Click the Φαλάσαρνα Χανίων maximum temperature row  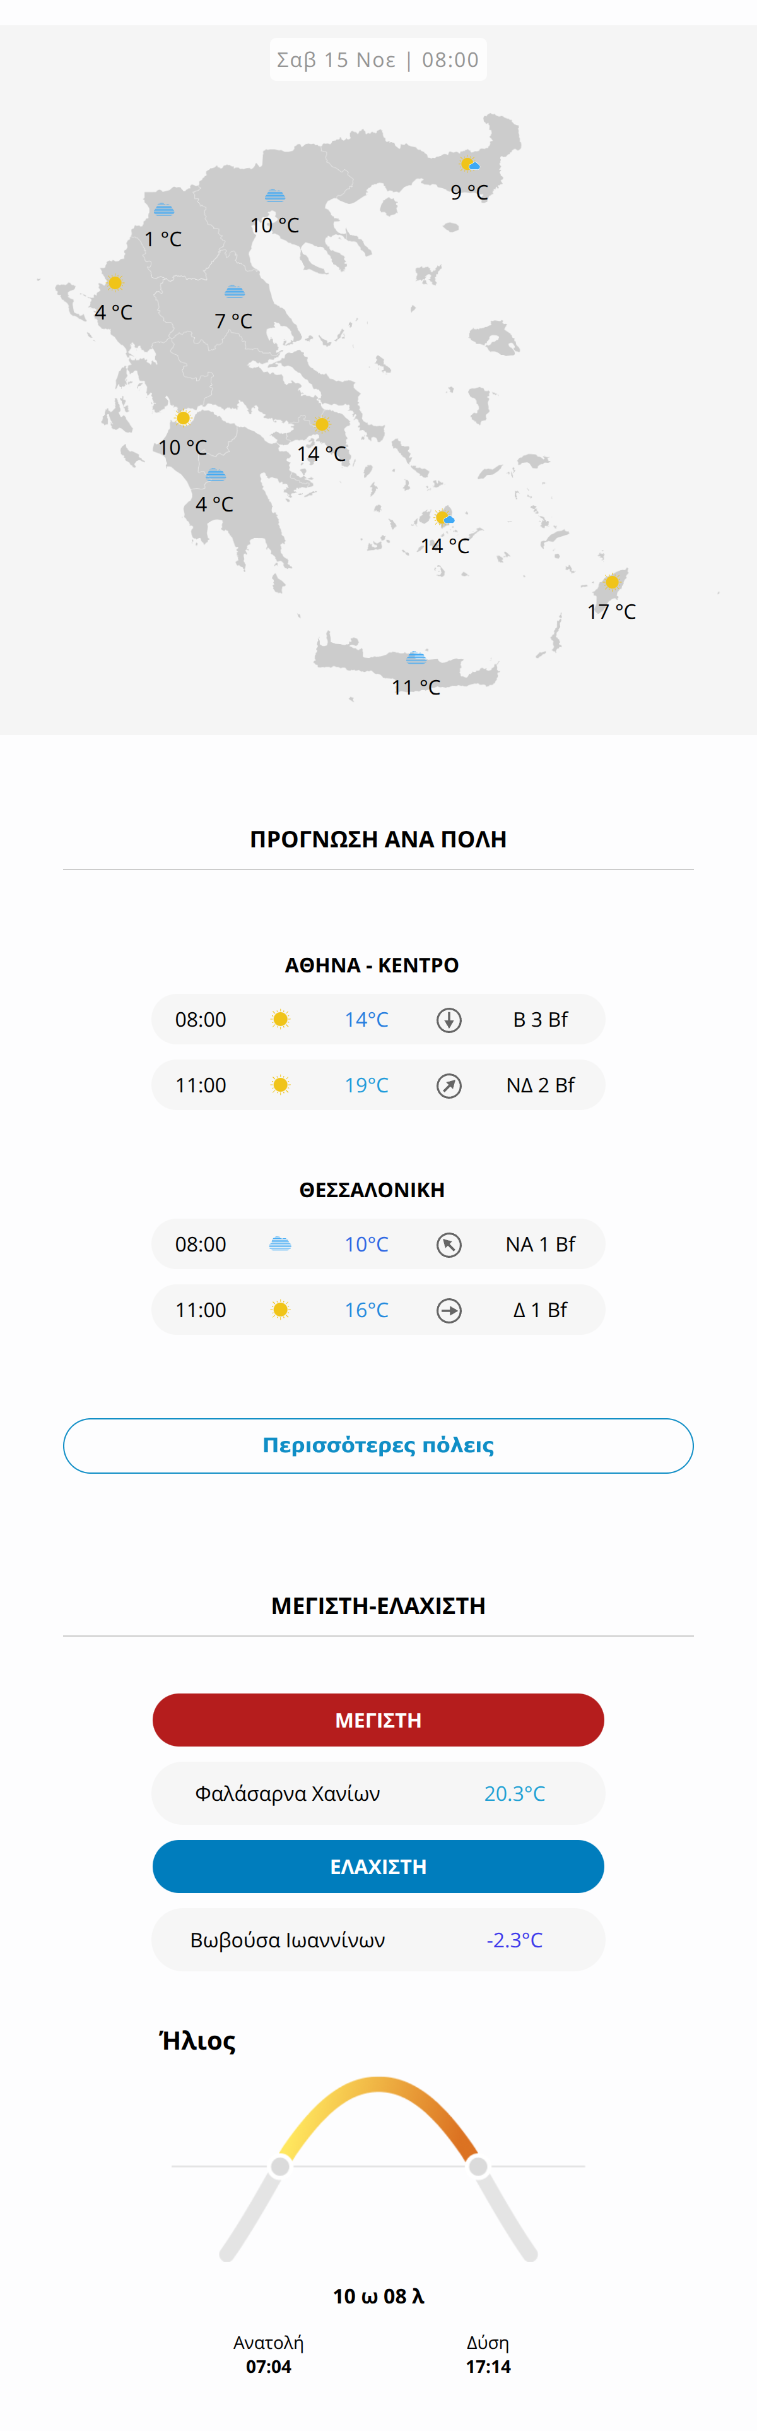(x=378, y=1793)
